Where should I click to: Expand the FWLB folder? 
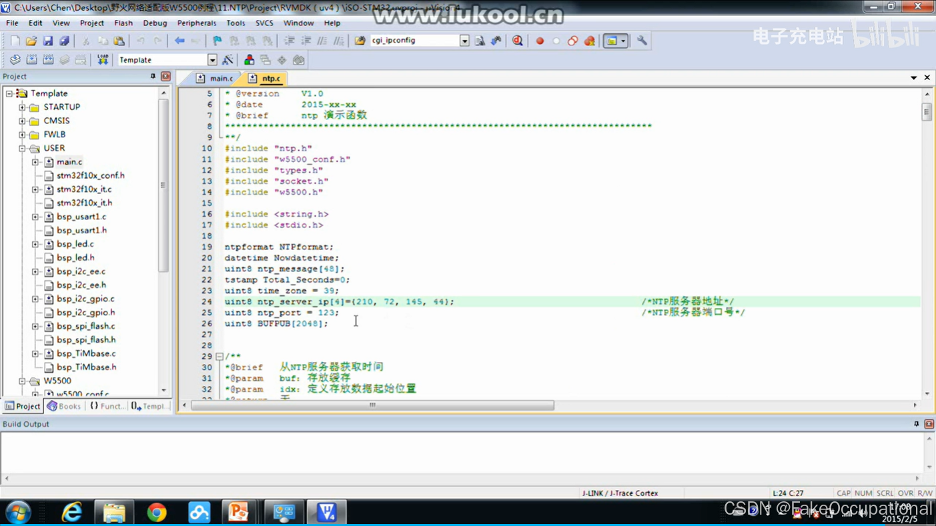22,135
